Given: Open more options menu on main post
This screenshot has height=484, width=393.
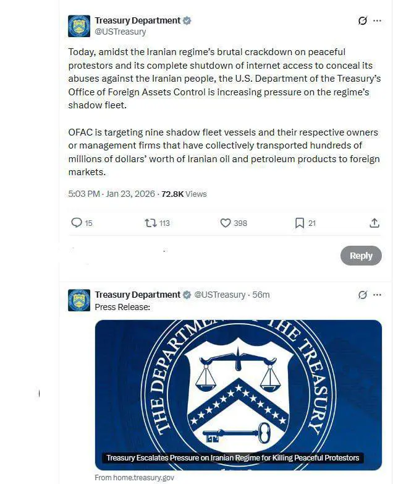Looking at the screenshot, I should point(378,20).
